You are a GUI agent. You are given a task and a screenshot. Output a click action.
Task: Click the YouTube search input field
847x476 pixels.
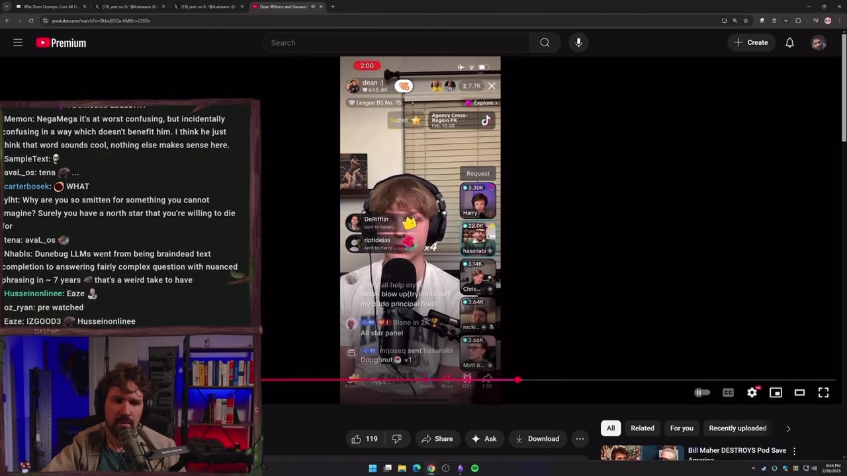pos(396,42)
